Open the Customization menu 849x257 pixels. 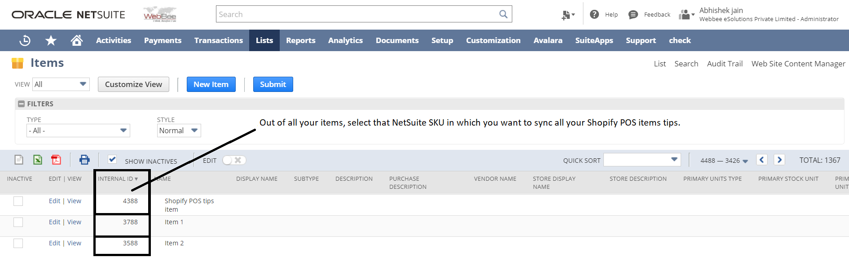(493, 40)
